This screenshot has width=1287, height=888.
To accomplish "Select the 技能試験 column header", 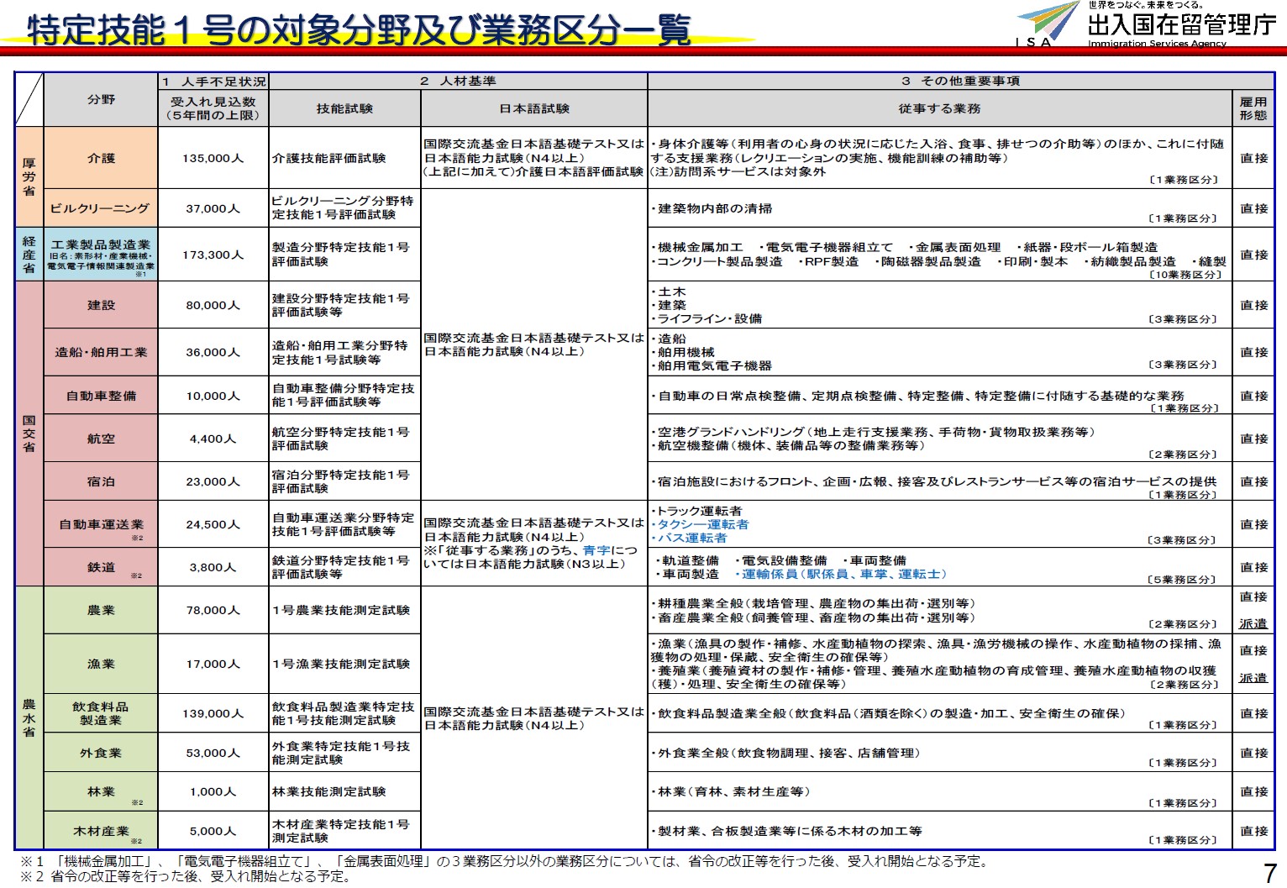I will (x=344, y=108).
